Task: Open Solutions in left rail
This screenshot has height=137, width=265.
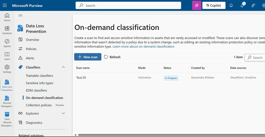Action: pyautogui.click(x=7, y=30)
